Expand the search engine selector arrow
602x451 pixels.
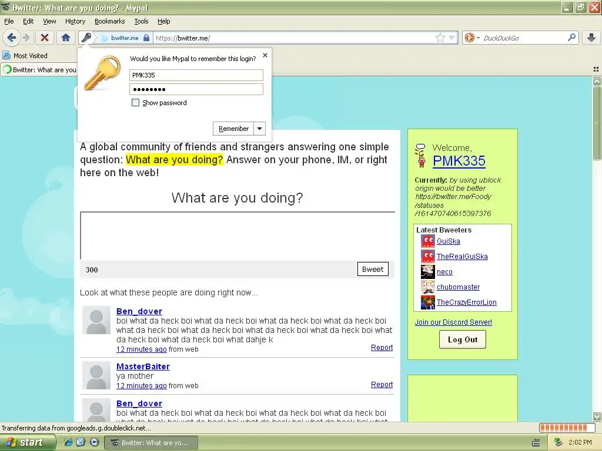[x=478, y=38]
